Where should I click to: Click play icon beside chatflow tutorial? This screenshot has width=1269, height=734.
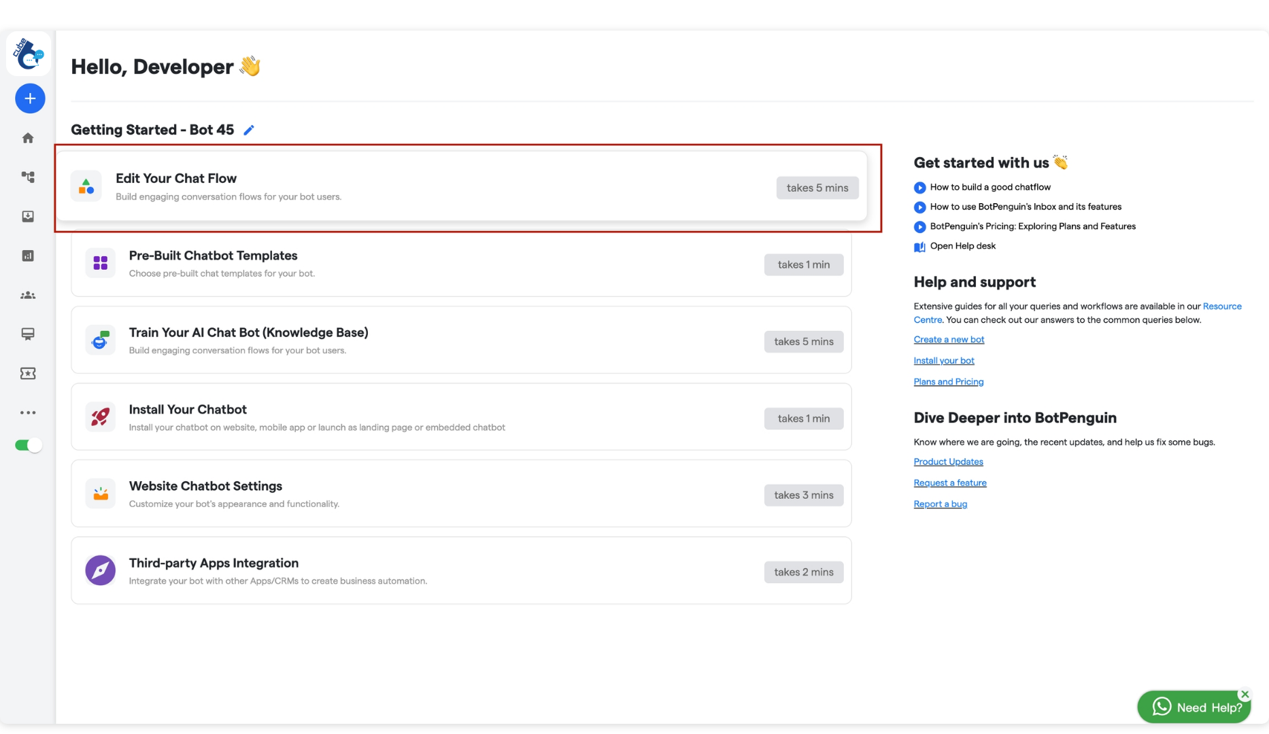919,188
